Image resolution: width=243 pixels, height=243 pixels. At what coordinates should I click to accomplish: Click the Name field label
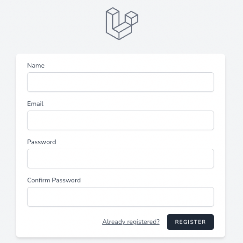point(36,65)
